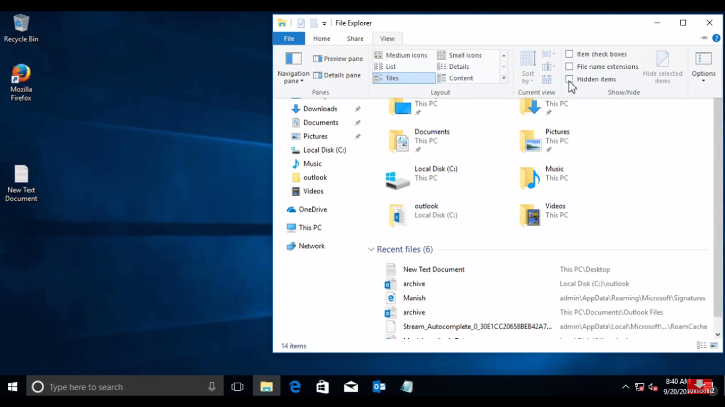Open the Sort by dropdown
Image resolution: width=725 pixels, height=407 pixels.
(527, 68)
